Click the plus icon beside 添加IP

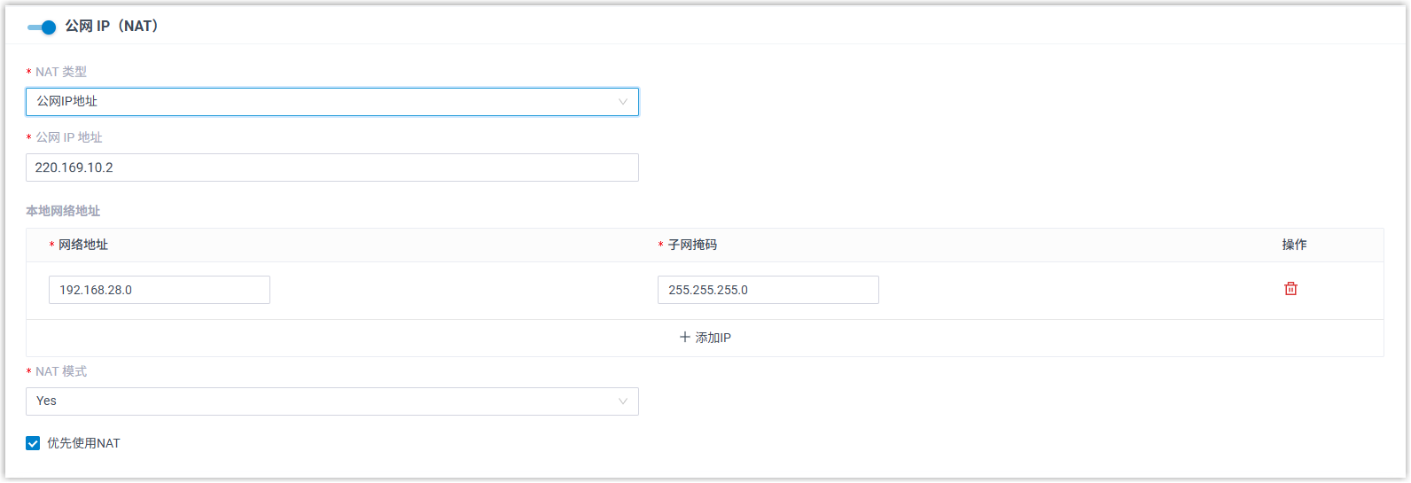pos(684,338)
